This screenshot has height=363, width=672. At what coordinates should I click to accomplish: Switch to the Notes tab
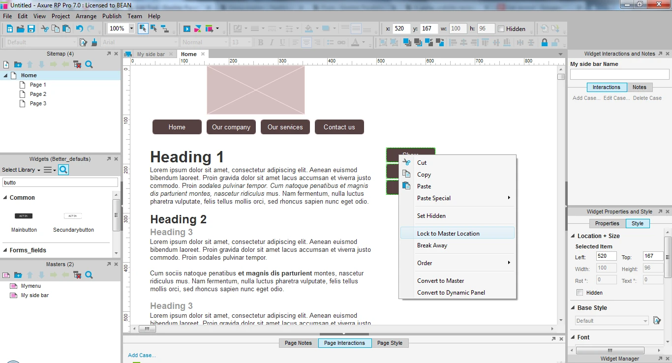pyautogui.click(x=639, y=87)
